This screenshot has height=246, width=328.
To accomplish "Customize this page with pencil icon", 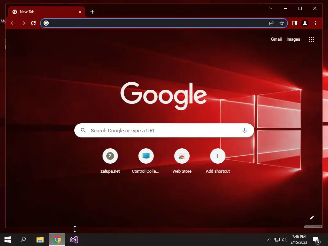I will [x=312, y=217].
